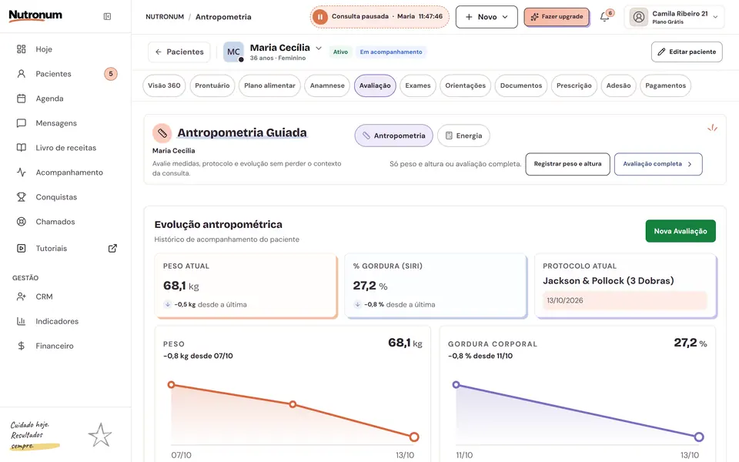This screenshot has height=462, width=739.
Task: Open Livro de receitas book icon
Action: click(x=22, y=148)
